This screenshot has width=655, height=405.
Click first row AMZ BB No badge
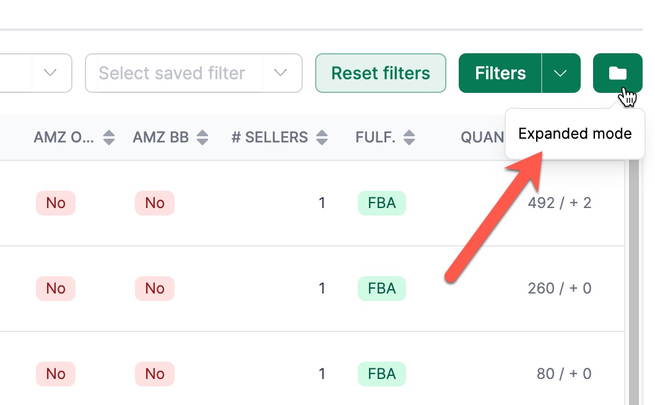[x=155, y=203]
